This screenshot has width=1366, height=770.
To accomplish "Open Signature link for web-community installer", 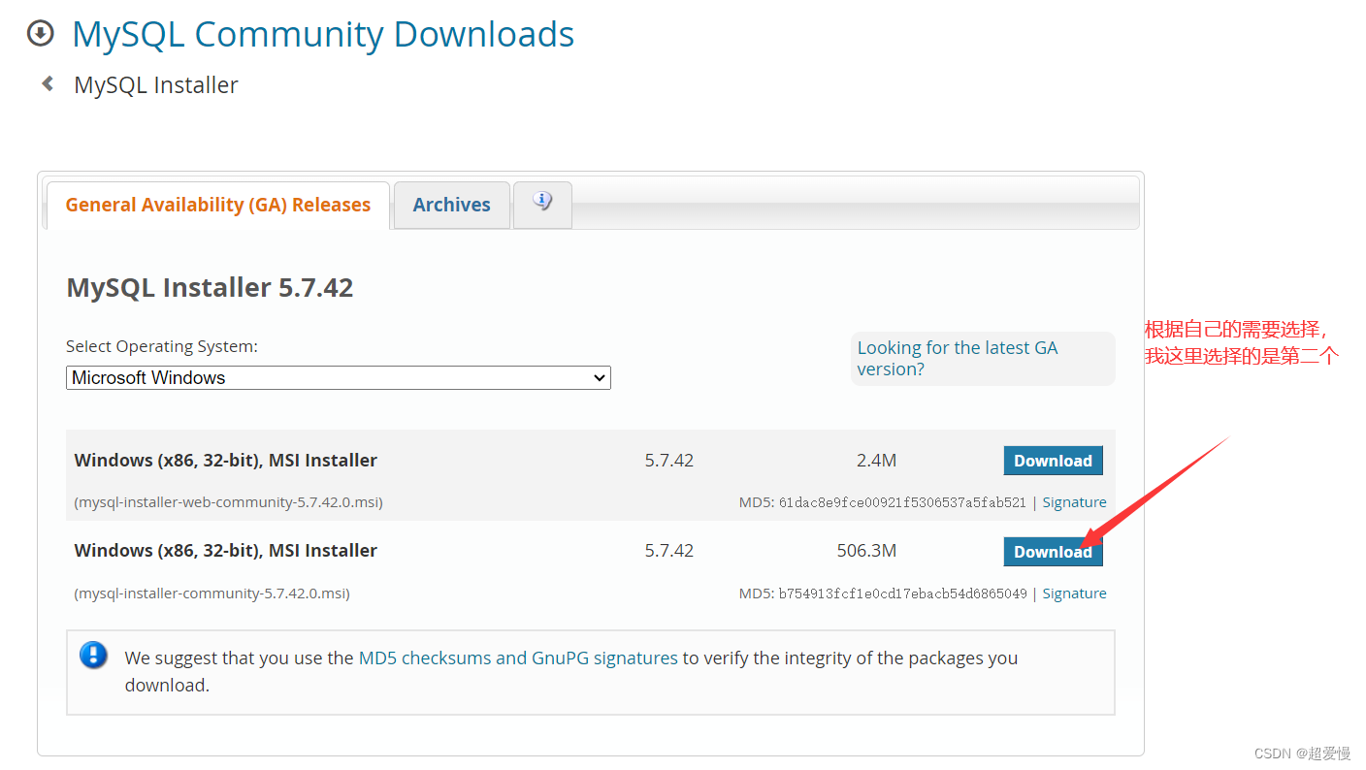I will click(1074, 502).
